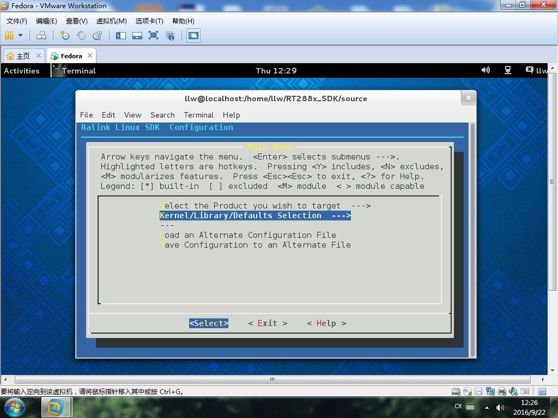Click the <Select> button

[x=209, y=323]
